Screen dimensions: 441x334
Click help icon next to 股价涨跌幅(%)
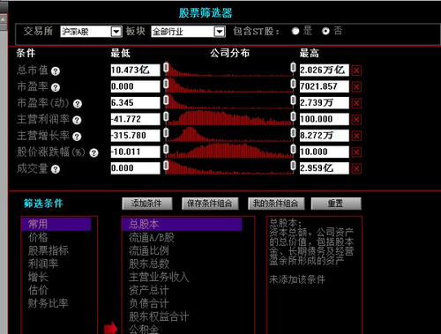coord(93,152)
